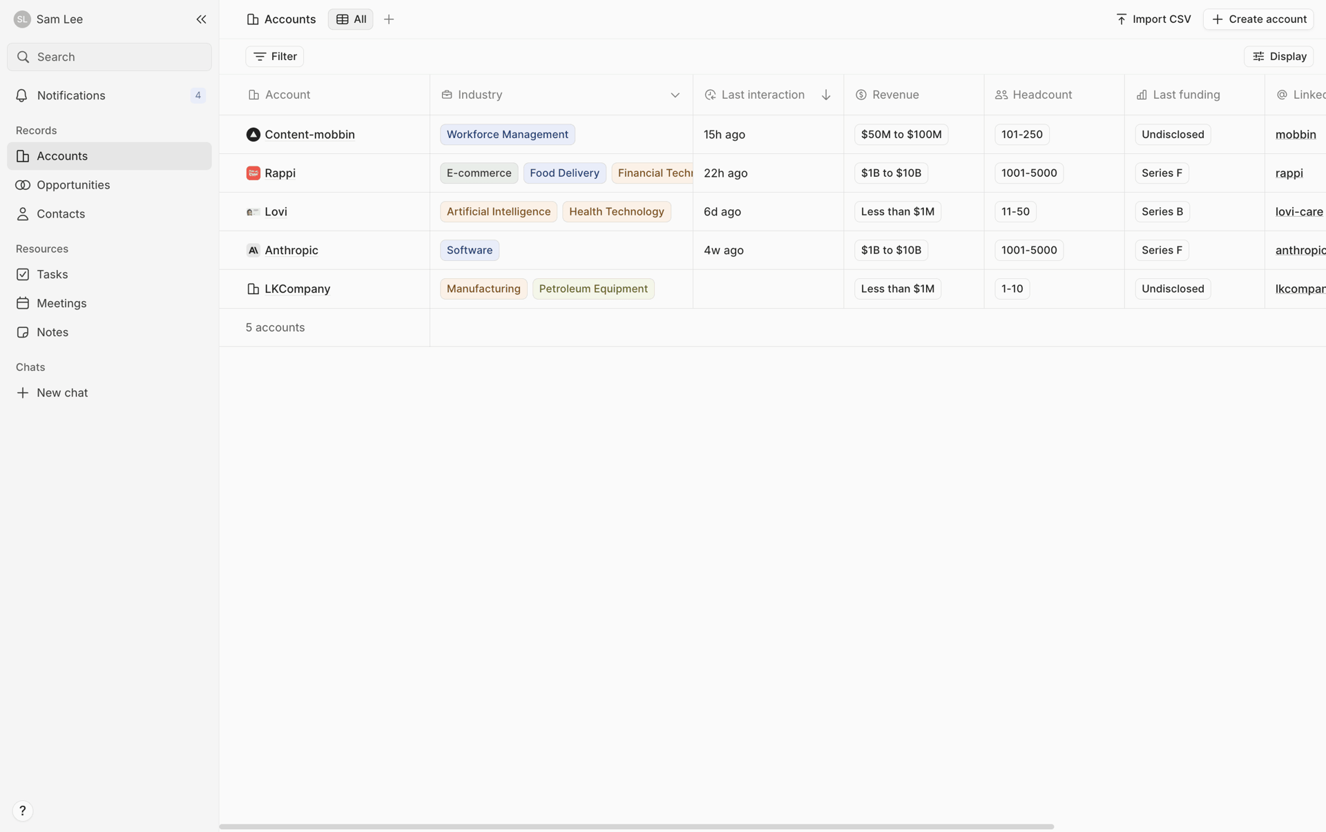Click the SL user avatar

[x=22, y=19]
